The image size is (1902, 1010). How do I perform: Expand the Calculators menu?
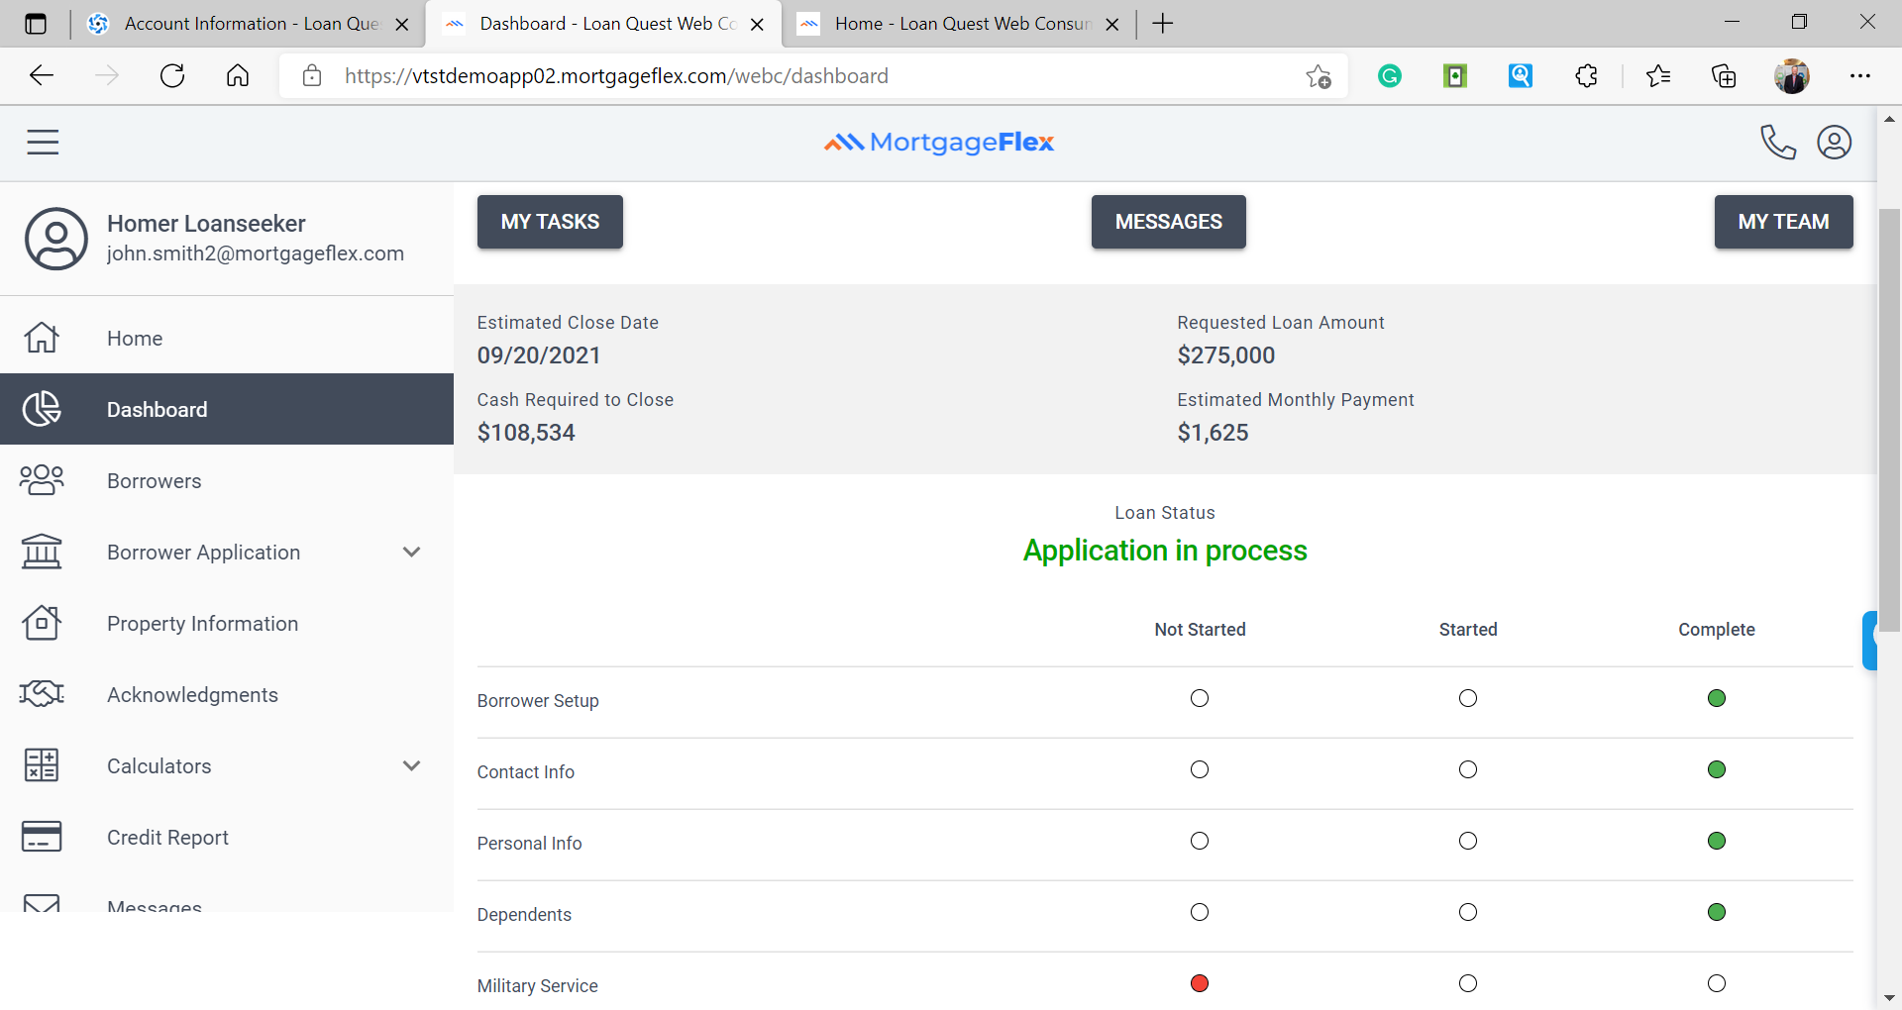pyautogui.click(x=412, y=765)
